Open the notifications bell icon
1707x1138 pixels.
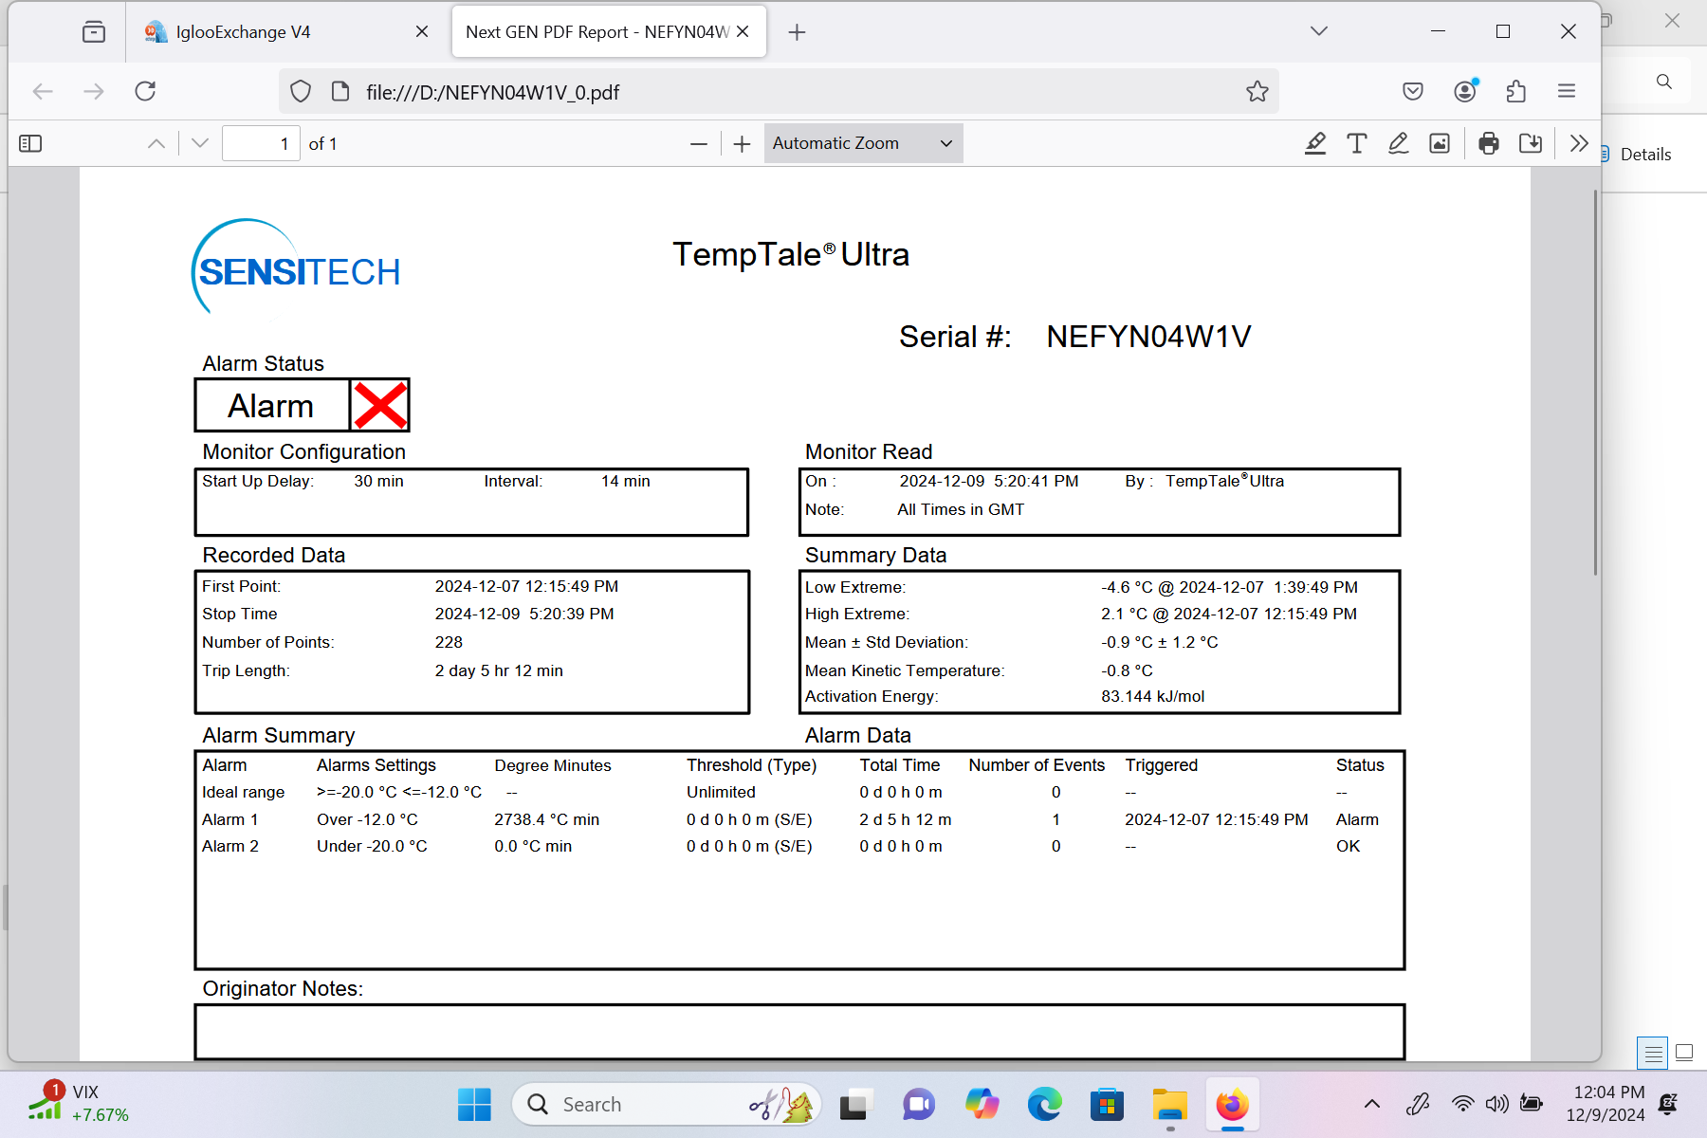(1668, 1104)
